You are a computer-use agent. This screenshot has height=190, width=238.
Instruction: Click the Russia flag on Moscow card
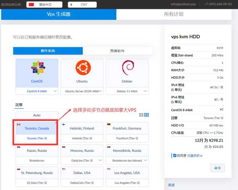pyautogui.click(x=64, y=147)
